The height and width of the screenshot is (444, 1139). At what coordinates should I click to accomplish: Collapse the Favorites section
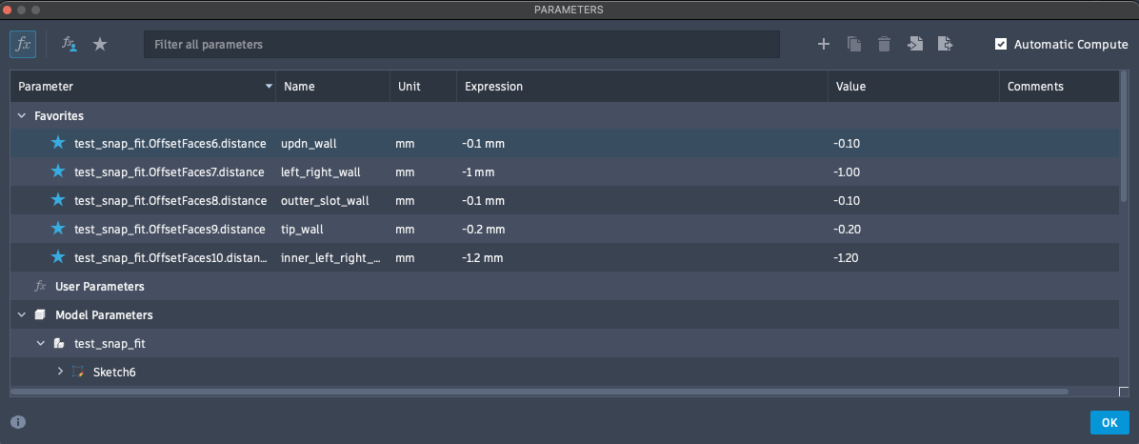coord(22,115)
